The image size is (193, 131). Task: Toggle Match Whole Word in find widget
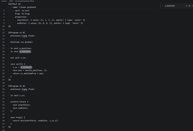coord(190,6)
